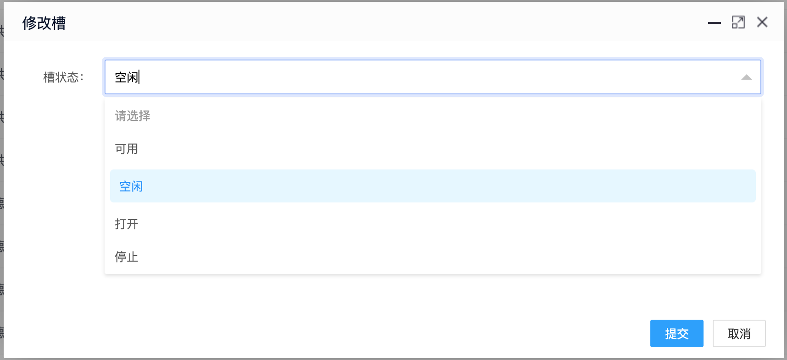This screenshot has width=787, height=360.
Task: Choose 停止 as the slot status
Action: 433,257
